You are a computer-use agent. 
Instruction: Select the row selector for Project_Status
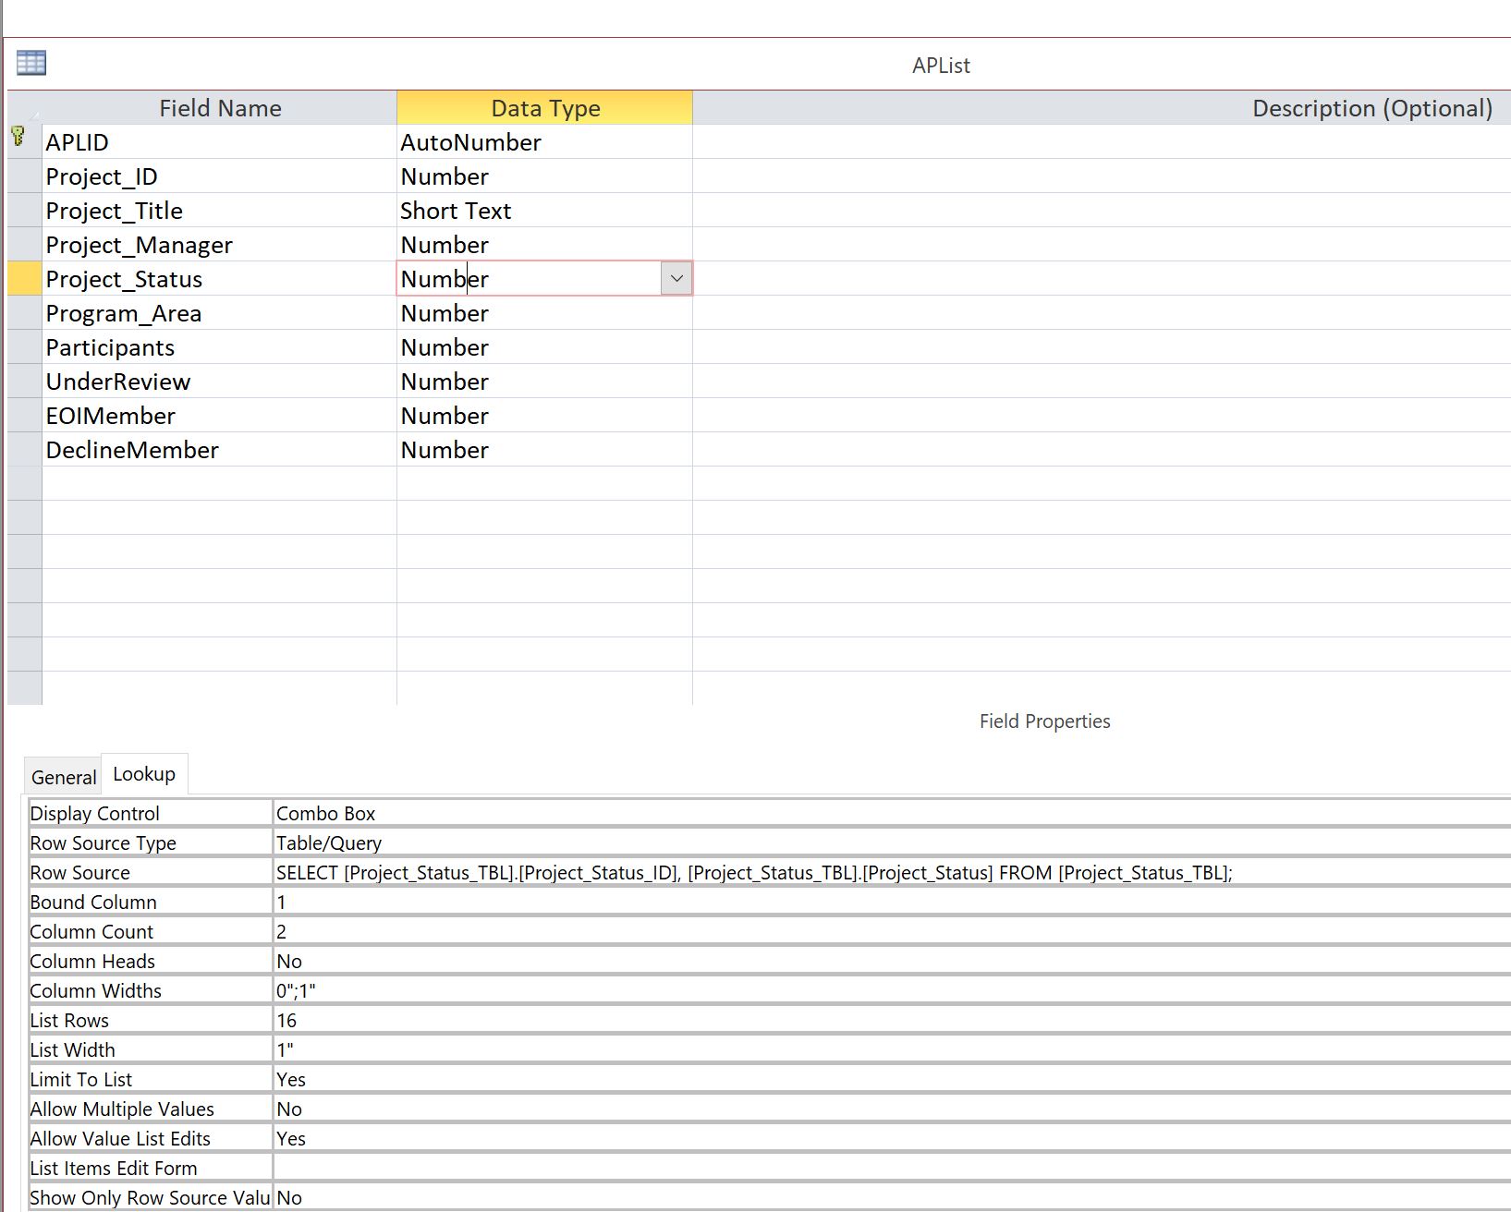24,279
